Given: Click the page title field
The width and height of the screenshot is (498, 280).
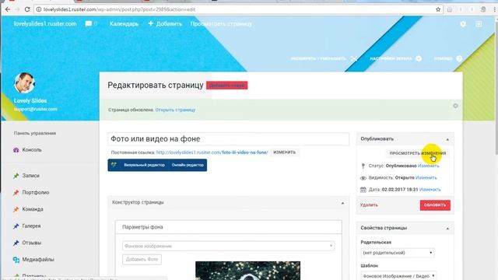Looking at the screenshot, I should tap(228, 139).
